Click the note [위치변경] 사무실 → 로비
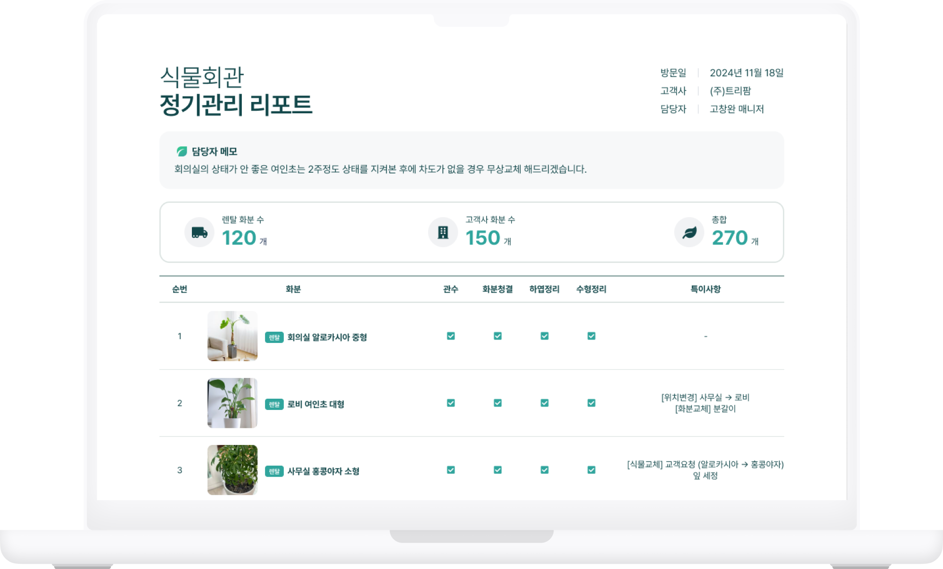Image resolution: width=943 pixels, height=569 pixels. pyautogui.click(x=705, y=397)
